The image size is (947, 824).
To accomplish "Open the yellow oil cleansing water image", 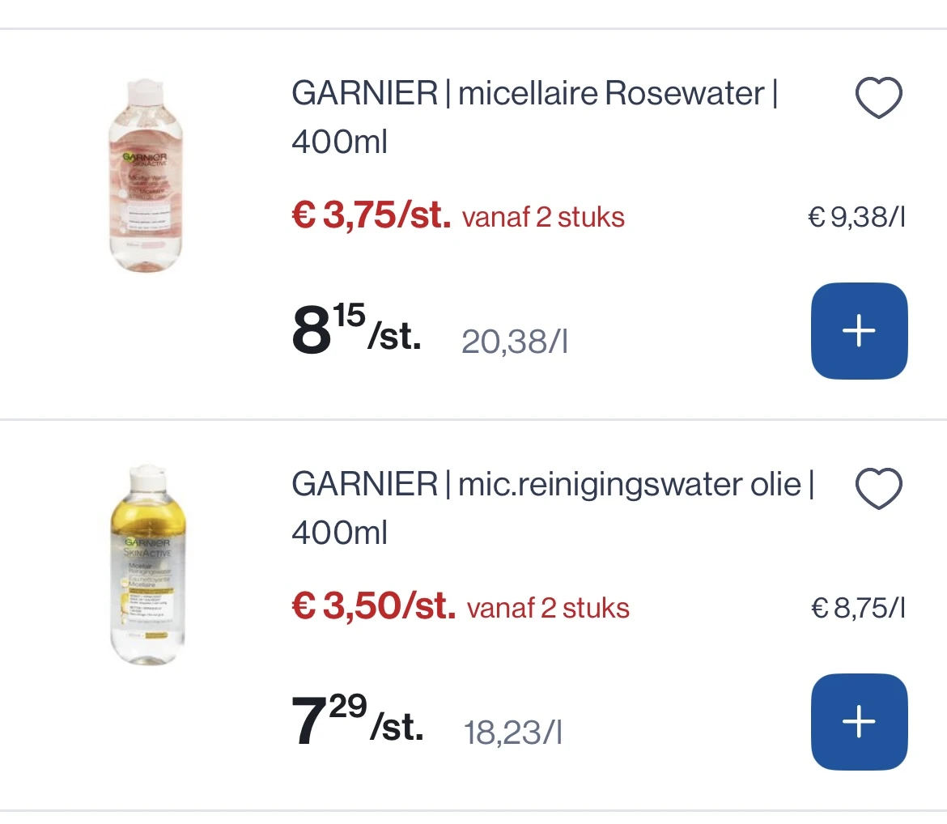I will 146,565.
